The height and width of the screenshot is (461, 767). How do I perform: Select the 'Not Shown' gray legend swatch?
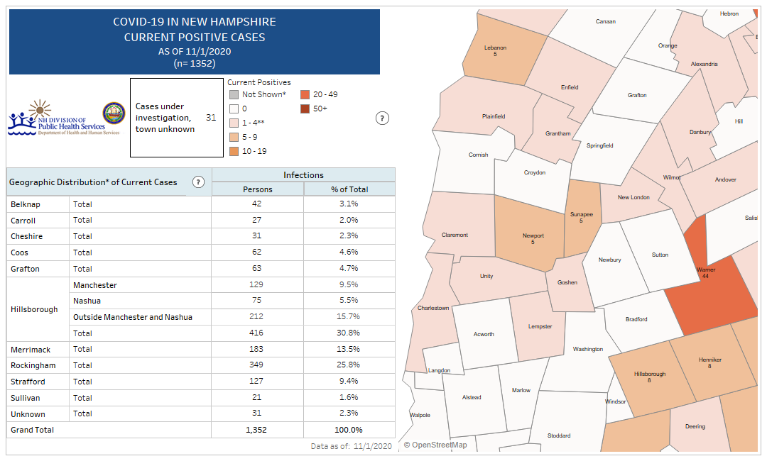(233, 94)
